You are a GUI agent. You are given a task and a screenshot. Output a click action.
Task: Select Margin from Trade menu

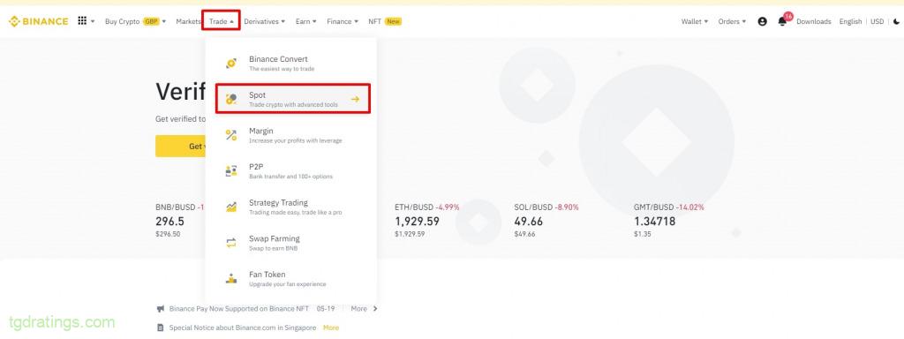tap(291, 135)
